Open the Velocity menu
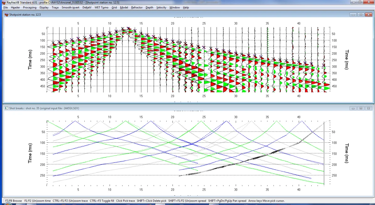The width and height of the screenshot is (375, 205). [162, 7]
